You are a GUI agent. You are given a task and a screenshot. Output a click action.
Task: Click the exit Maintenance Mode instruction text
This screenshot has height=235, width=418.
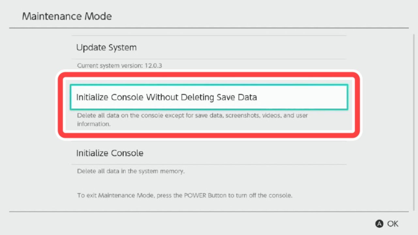(185, 196)
